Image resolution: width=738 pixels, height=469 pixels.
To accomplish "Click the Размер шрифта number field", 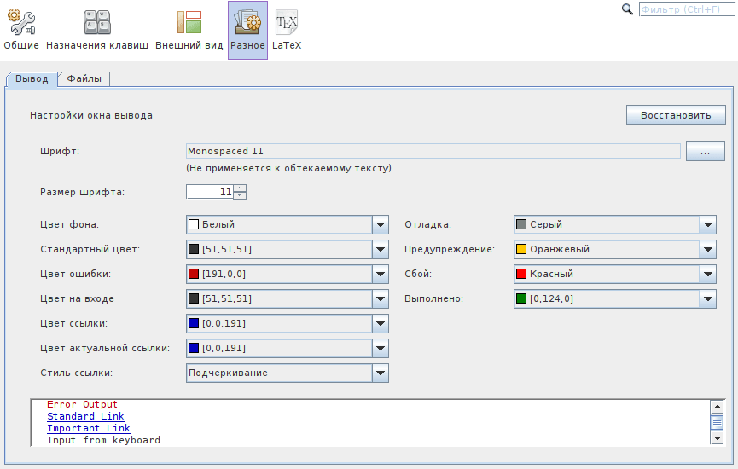I will point(210,192).
